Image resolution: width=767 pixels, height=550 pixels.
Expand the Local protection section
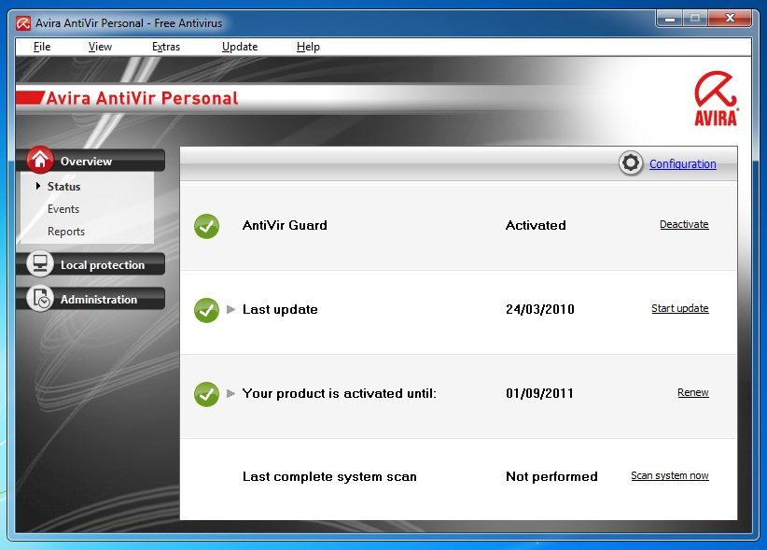pyautogui.click(x=102, y=265)
